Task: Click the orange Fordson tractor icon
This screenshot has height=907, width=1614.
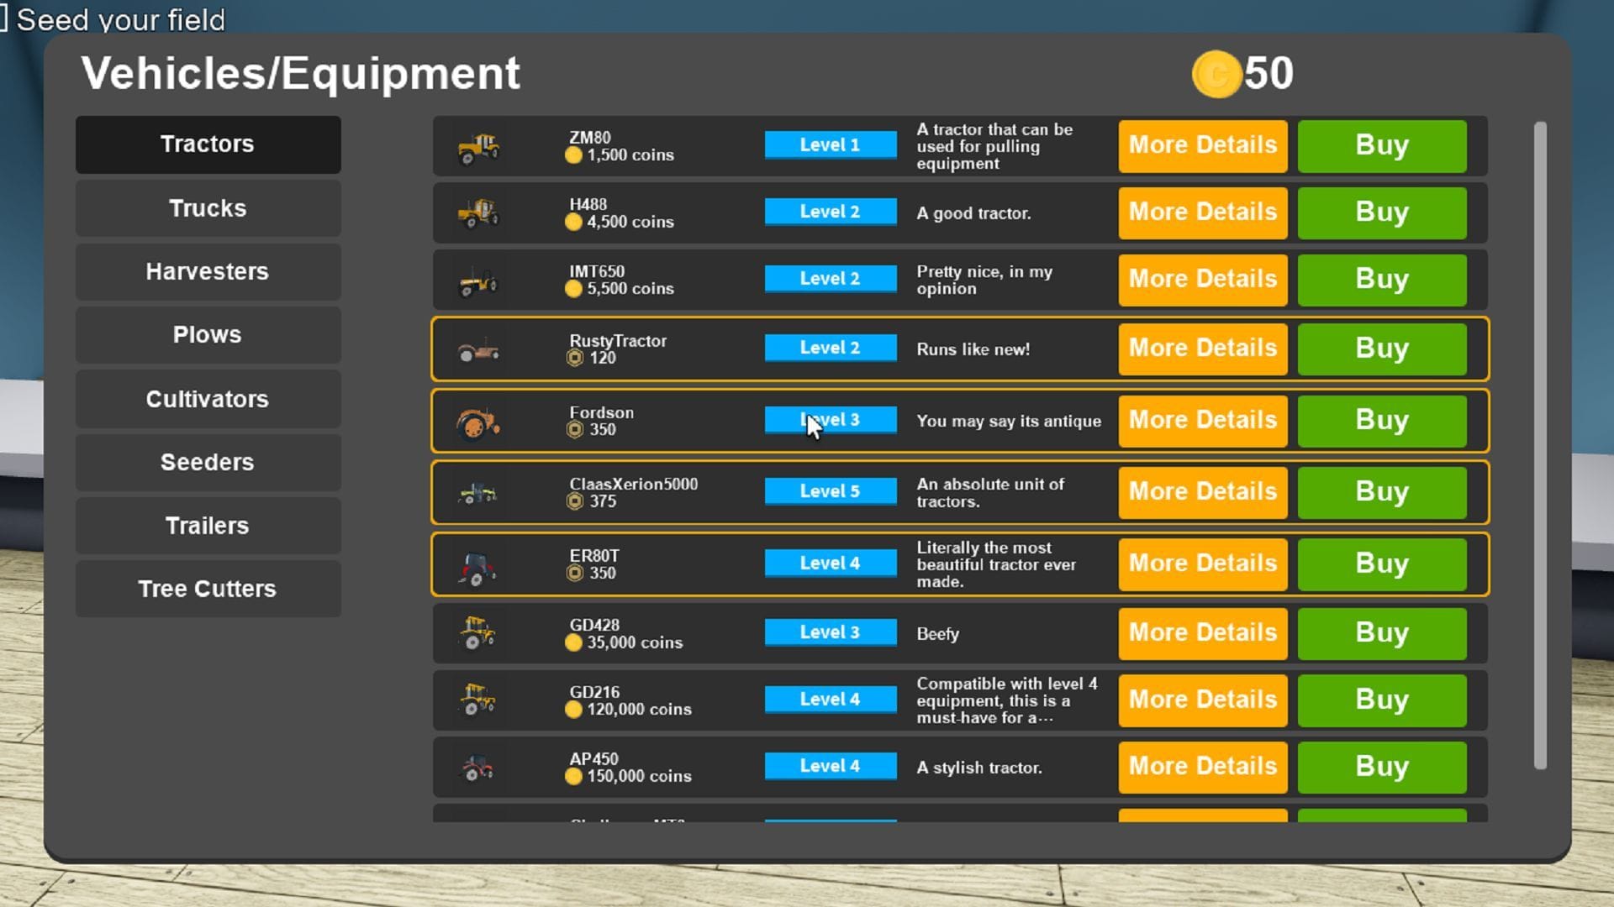Action: (477, 422)
